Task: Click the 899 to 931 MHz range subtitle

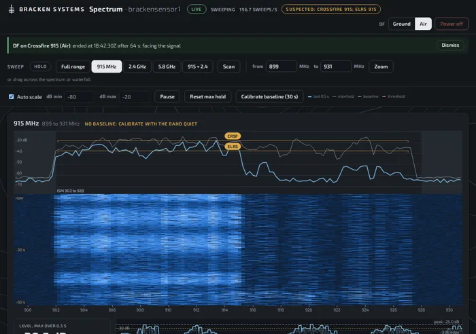Action: click(61, 124)
